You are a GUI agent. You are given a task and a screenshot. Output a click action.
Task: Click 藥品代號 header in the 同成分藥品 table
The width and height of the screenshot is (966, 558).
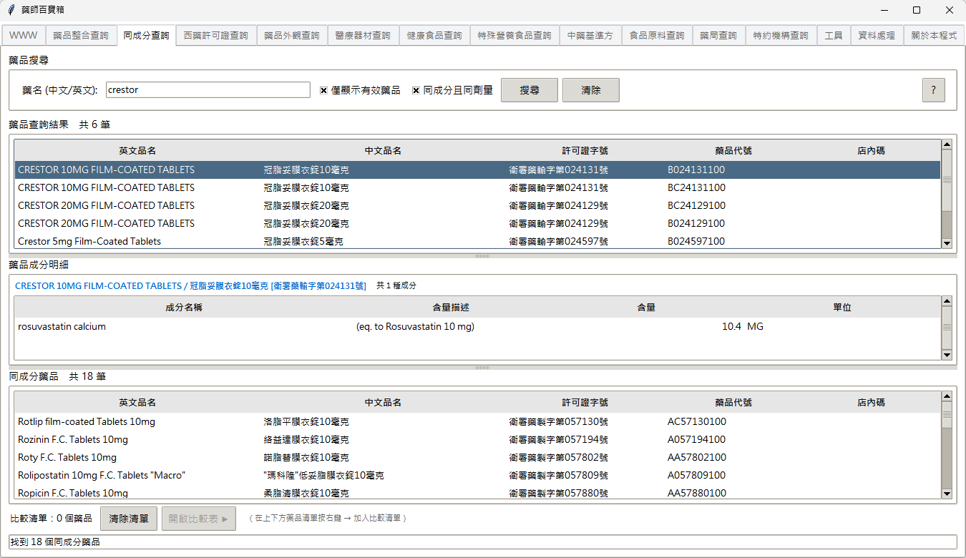point(733,403)
